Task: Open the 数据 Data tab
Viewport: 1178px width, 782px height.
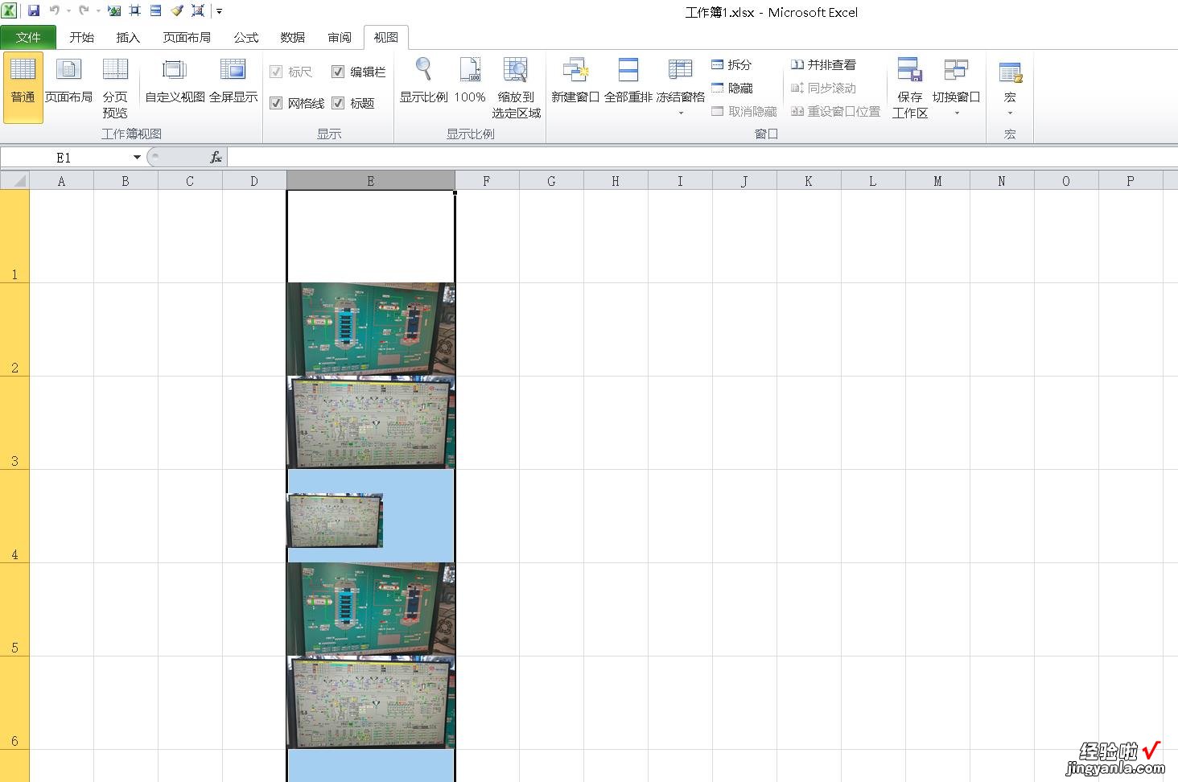Action: (x=293, y=37)
